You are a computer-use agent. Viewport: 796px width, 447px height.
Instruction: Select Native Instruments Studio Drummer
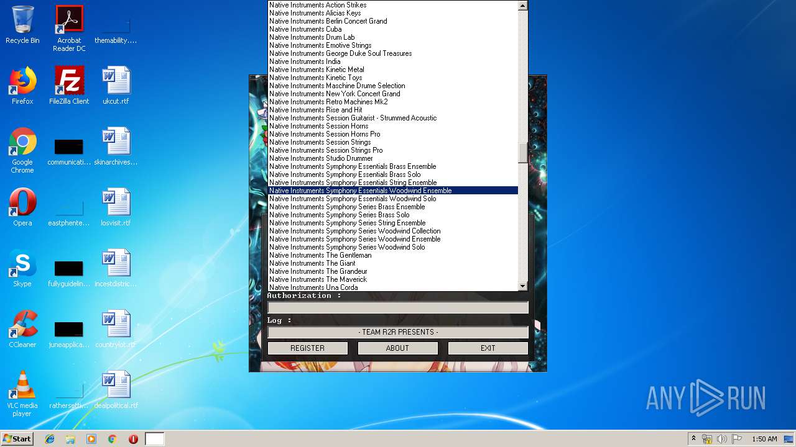click(393, 158)
